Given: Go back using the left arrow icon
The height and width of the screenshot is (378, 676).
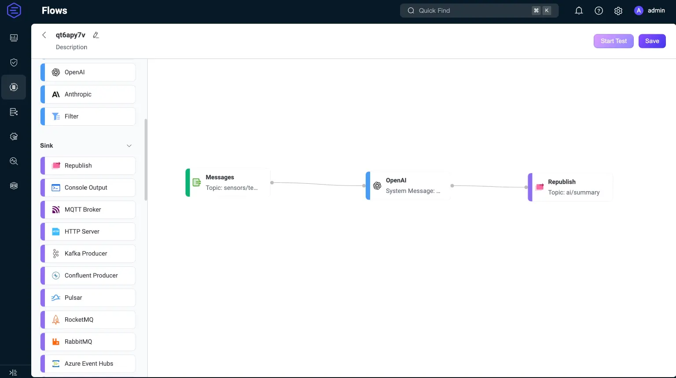Looking at the screenshot, I should pos(44,35).
